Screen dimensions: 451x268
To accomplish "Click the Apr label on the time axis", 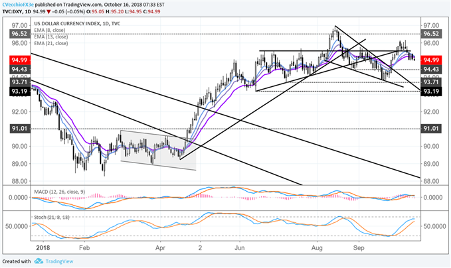I will pos(160,247).
